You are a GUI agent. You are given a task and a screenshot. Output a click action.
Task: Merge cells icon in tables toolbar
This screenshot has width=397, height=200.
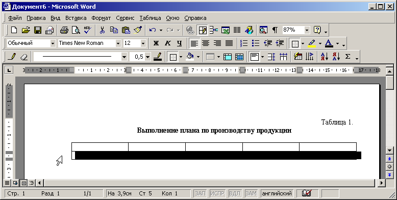click(228, 57)
